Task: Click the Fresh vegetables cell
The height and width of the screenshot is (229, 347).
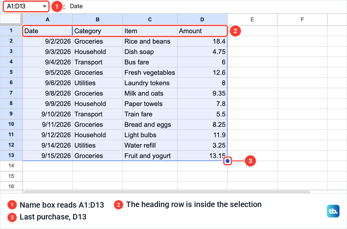Action: (x=150, y=72)
